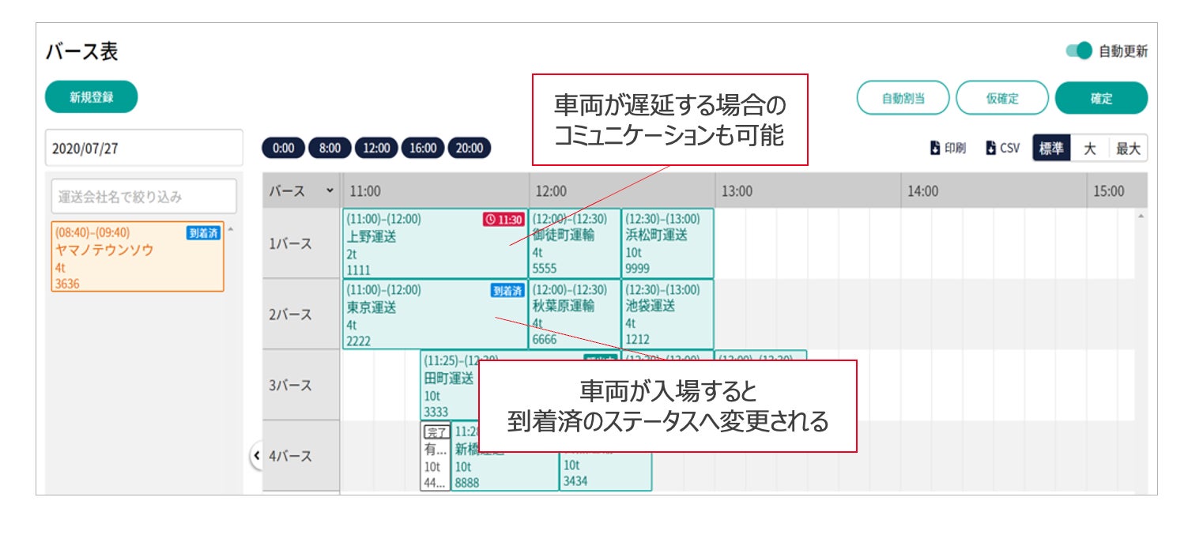Select the 最大 display size
The image size is (1203, 550).
point(1128,148)
